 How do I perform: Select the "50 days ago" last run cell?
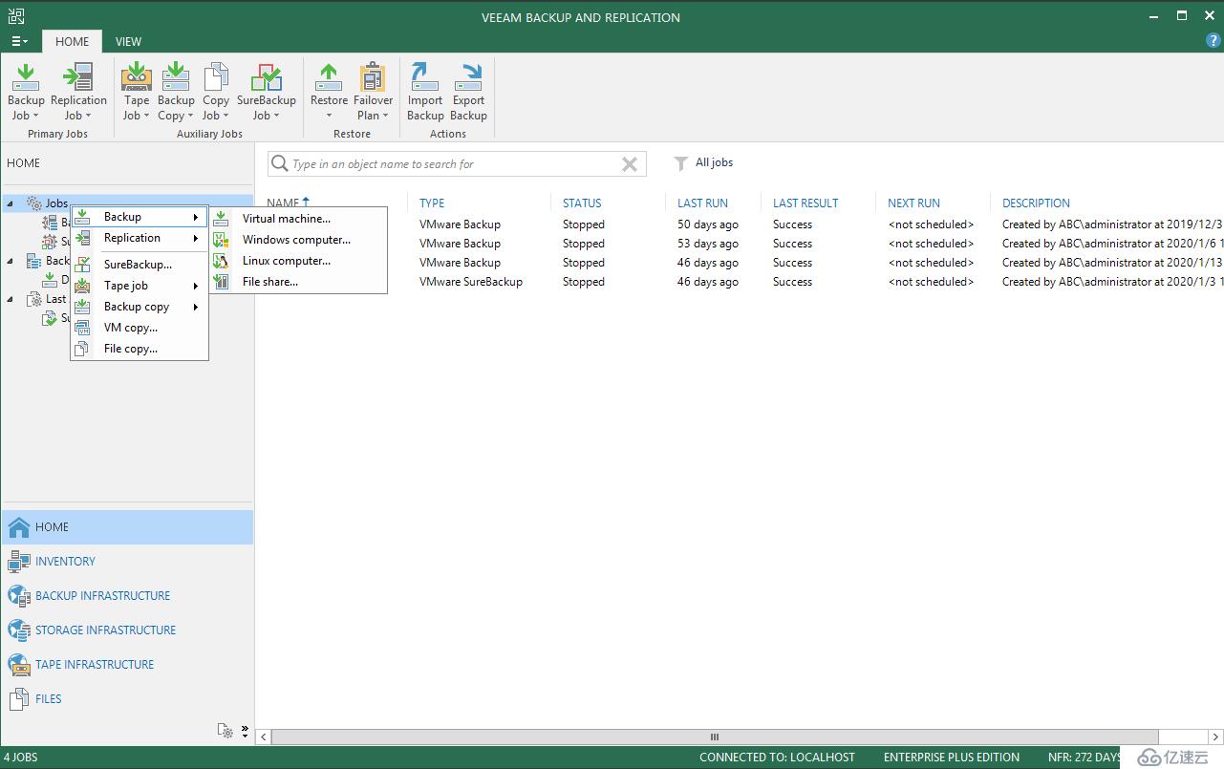[708, 224]
